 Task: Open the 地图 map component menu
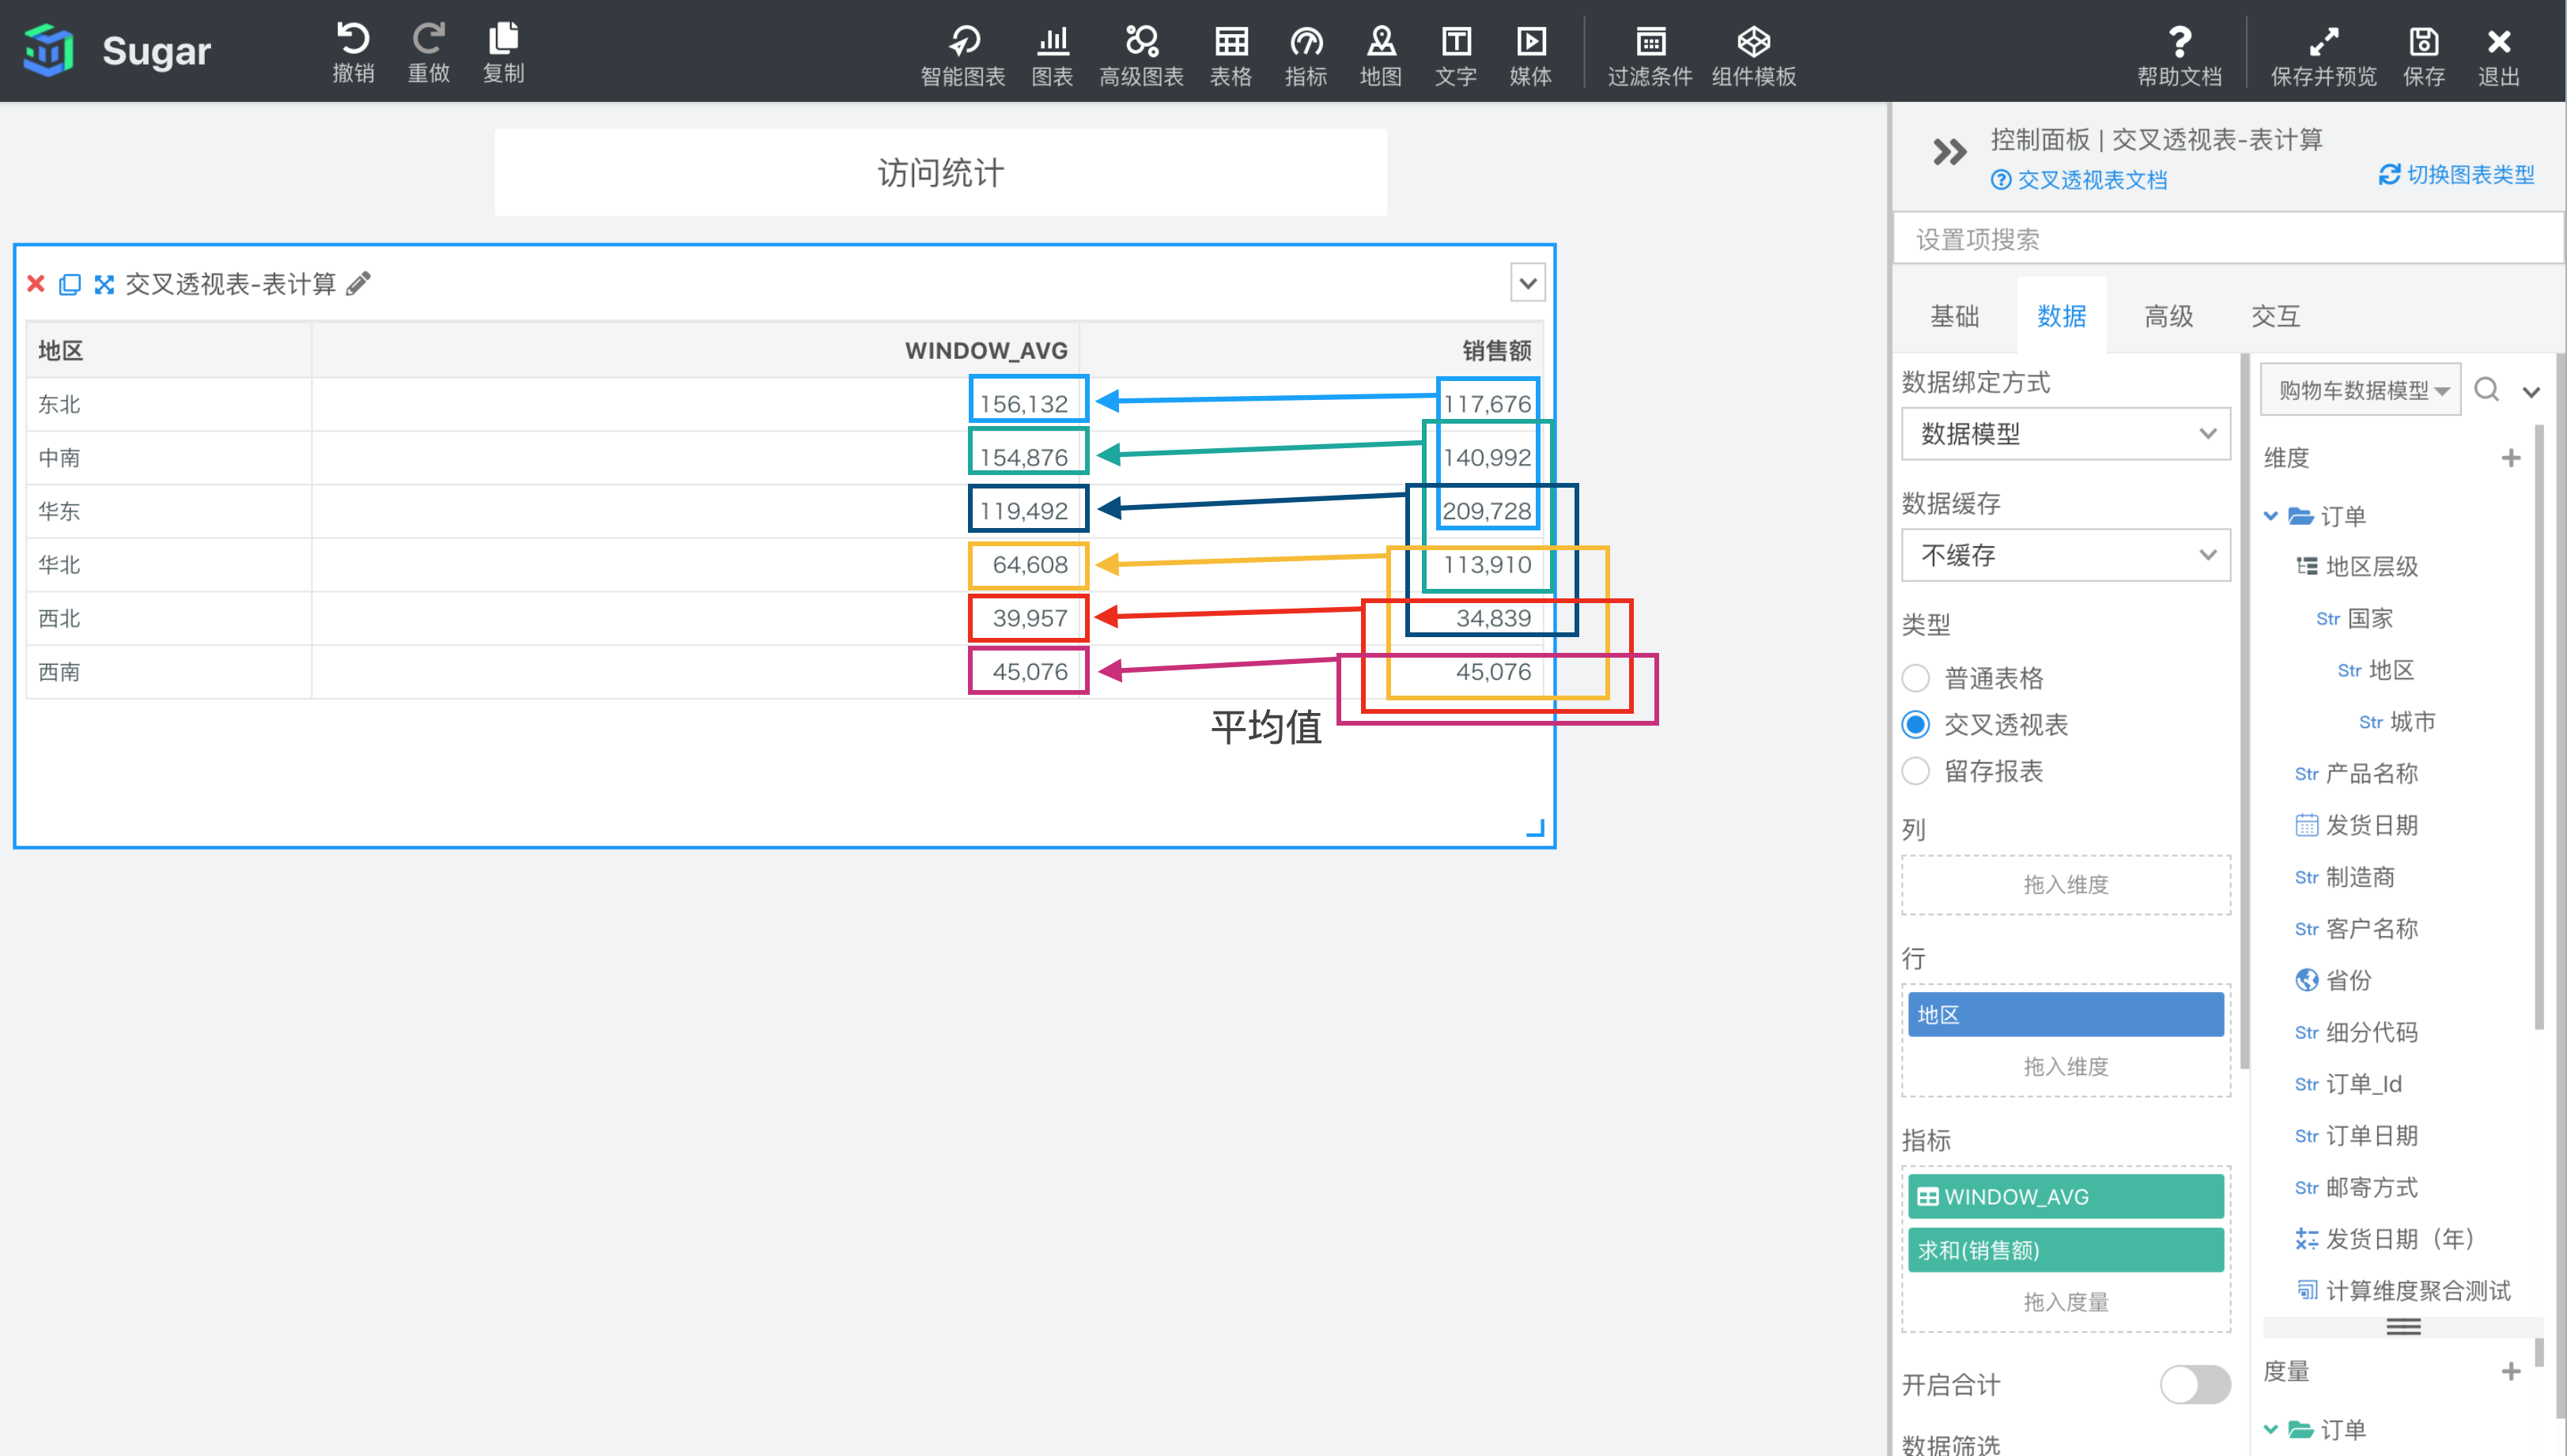click(x=1382, y=55)
